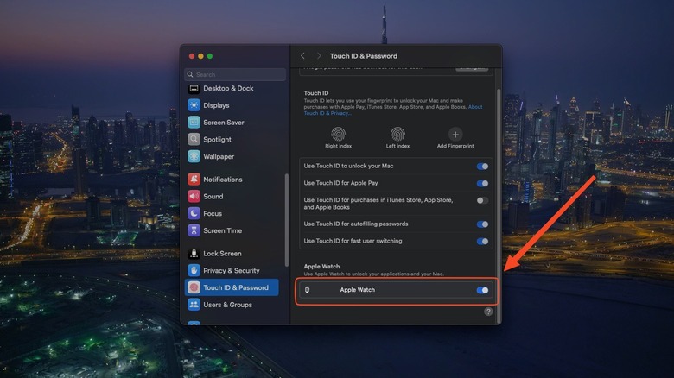The image size is (674, 378).
Task: Go back with the left chevron arrow
Action: [x=302, y=56]
